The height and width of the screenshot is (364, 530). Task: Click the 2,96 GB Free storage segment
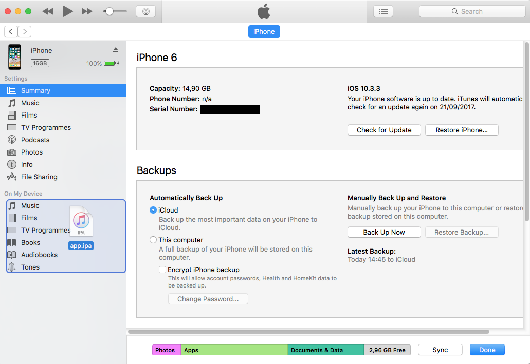pyautogui.click(x=387, y=350)
